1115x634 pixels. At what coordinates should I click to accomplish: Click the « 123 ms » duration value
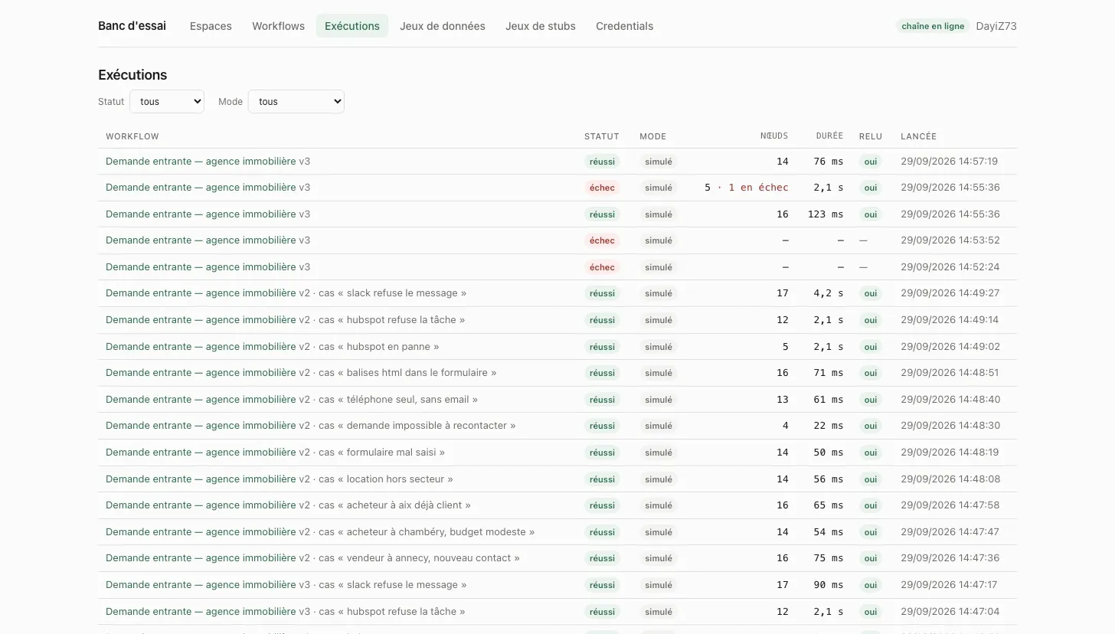coord(826,214)
